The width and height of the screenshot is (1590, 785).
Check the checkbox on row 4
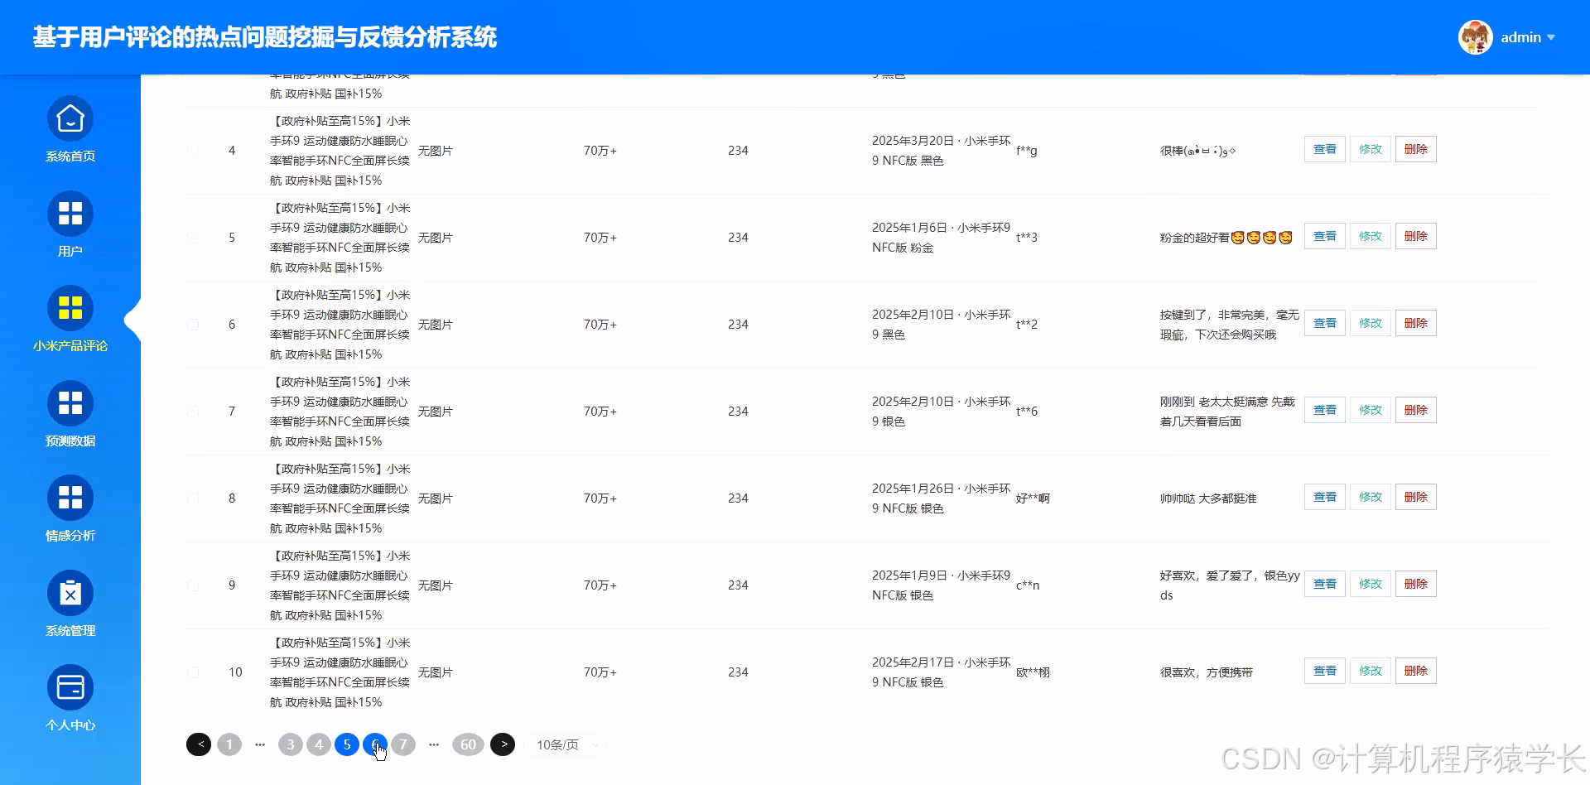(x=193, y=150)
